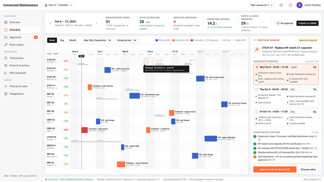Click the Integrations gear icon

[x=6, y=94]
